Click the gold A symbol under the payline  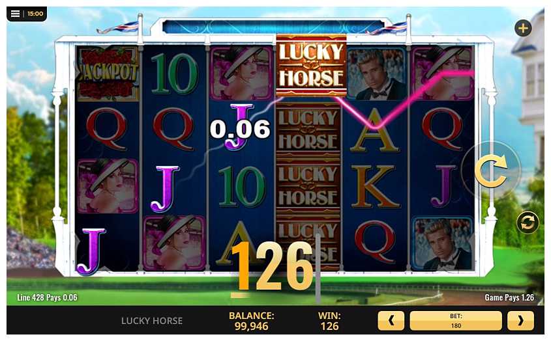click(x=375, y=130)
